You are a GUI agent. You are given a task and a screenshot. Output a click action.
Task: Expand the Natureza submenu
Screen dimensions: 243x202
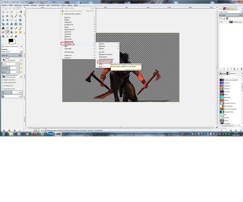pyautogui.click(x=108, y=46)
